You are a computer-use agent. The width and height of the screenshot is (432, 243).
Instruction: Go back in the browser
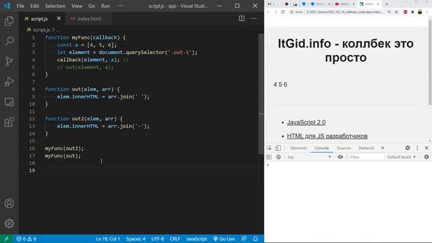[x=269, y=12]
